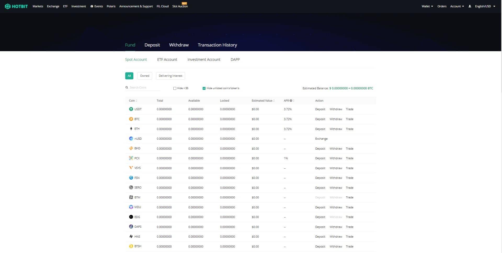Toggle the Hide < $5 checkbox
The width and height of the screenshot is (502, 253).
[175, 88]
